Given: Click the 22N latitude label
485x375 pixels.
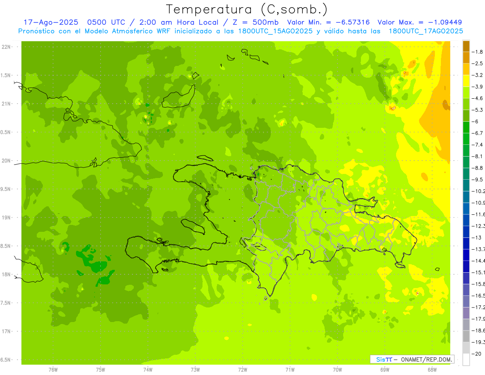Looking at the screenshot, I should tap(6, 47).
